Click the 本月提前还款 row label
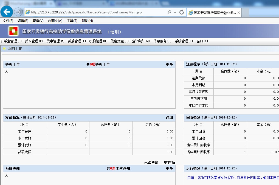Image resolution: width=279 pixels, height=185 pixels. click(x=198, y=92)
